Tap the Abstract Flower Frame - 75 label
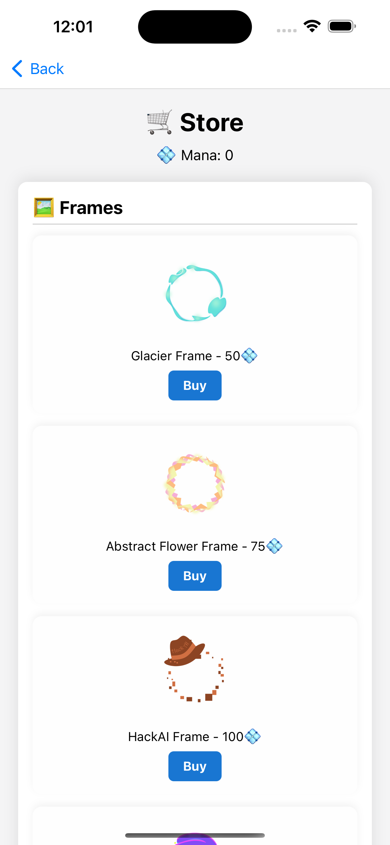This screenshot has width=390, height=845. pyautogui.click(x=186, y=546)
